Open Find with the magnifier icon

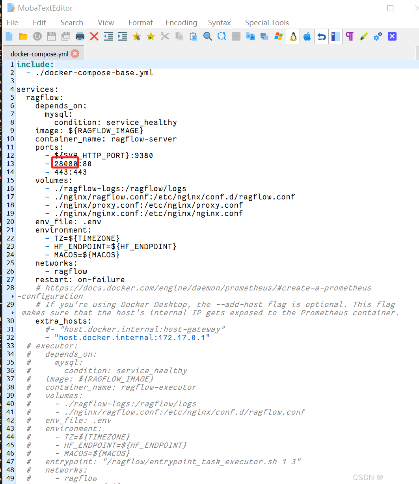[208, 37]
